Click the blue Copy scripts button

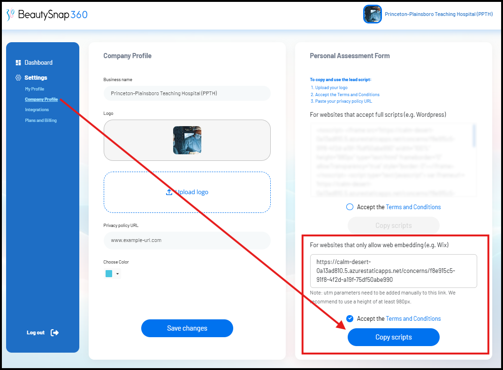pos(394,337)
